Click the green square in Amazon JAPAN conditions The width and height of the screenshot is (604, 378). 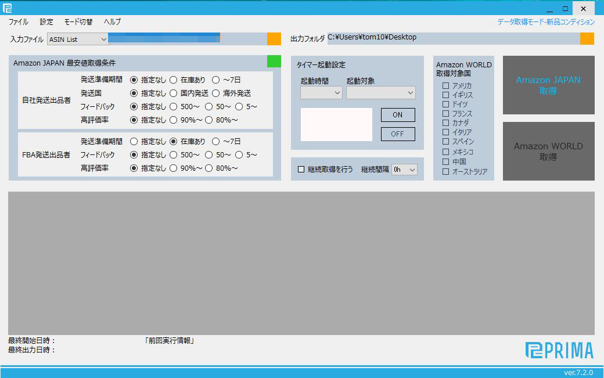pyautogui.click(x=274, y=61)
